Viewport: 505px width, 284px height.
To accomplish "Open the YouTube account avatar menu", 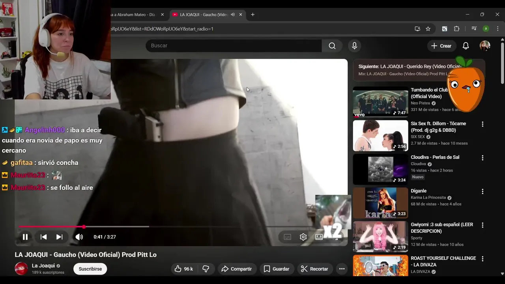I will [485, 46].
